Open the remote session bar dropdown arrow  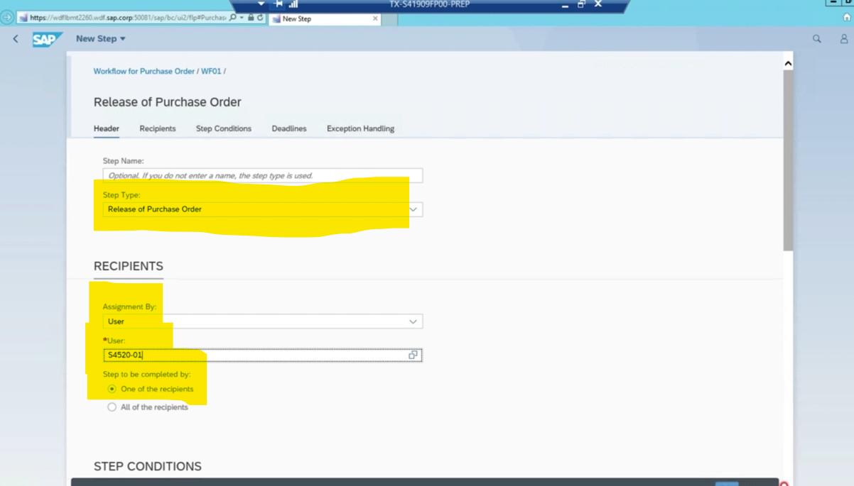pyautogui.click(x=261, y=4)
